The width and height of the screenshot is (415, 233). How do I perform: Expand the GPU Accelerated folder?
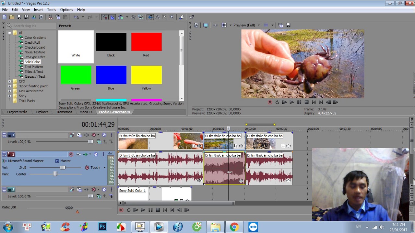pyautogui.click(x=9, y=91)
